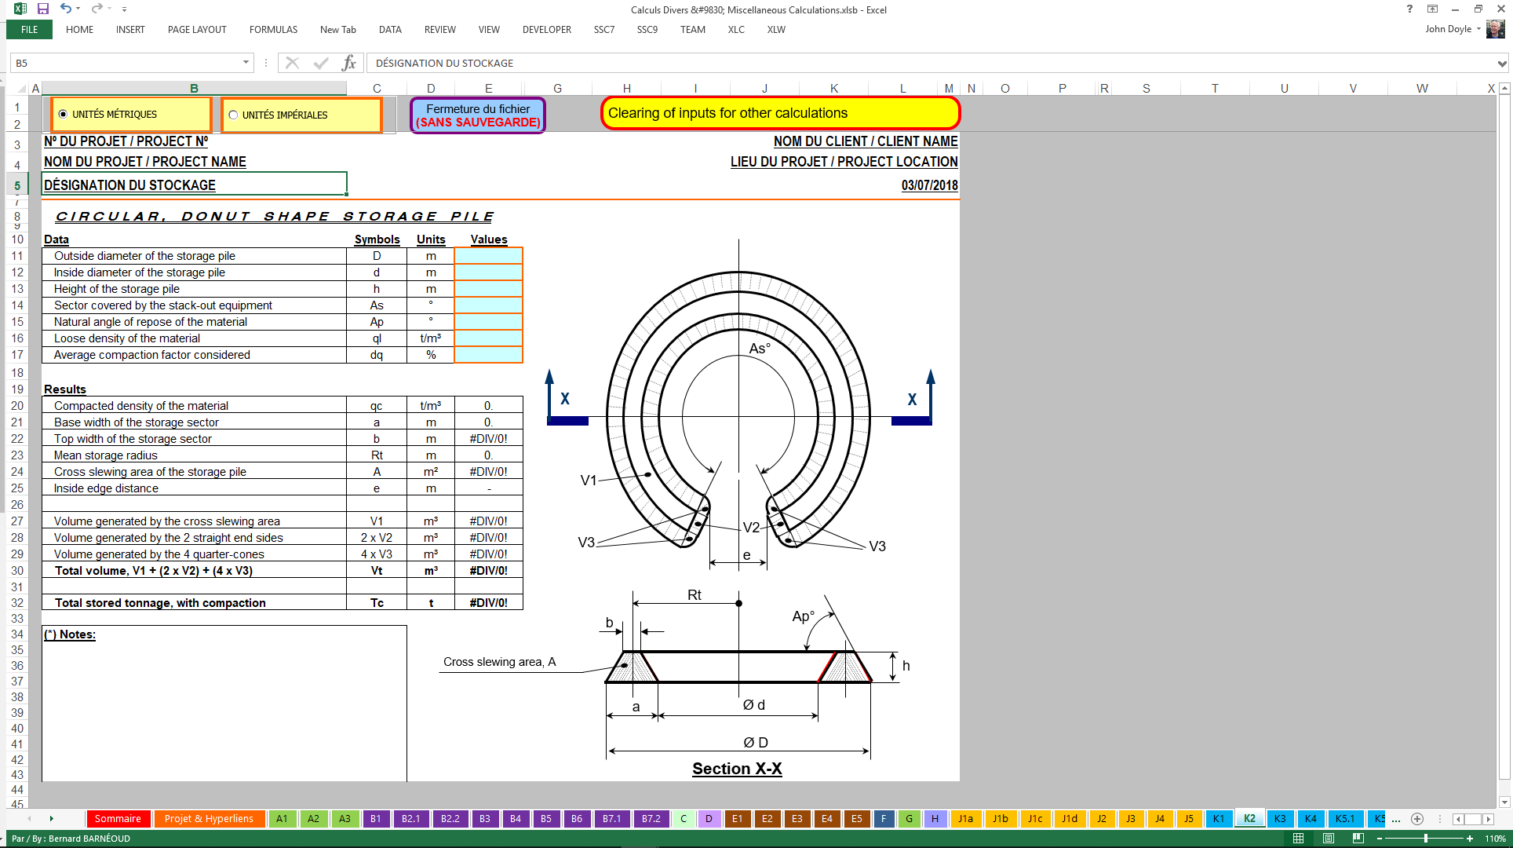Click the zoom out minus button
The height and width of the screenshot is (848, 1513).
(1380, 839)
